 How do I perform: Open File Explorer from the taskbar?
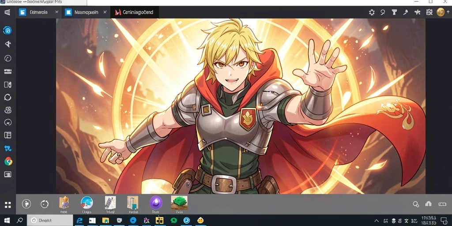pos(105,221)
